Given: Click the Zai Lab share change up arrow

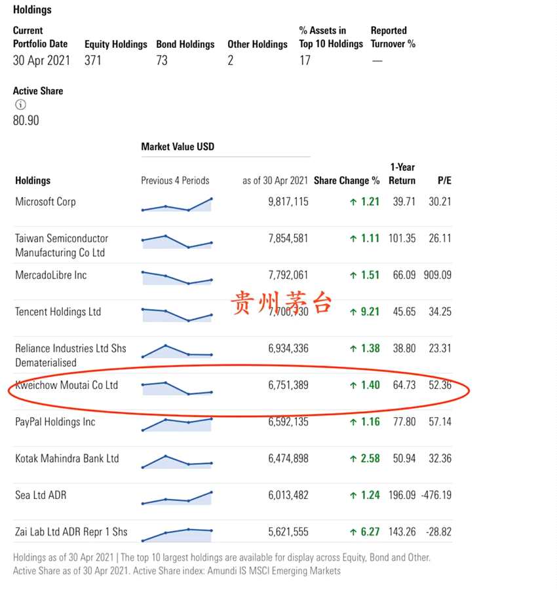Looking at the screenshot, I should [353, 532].
